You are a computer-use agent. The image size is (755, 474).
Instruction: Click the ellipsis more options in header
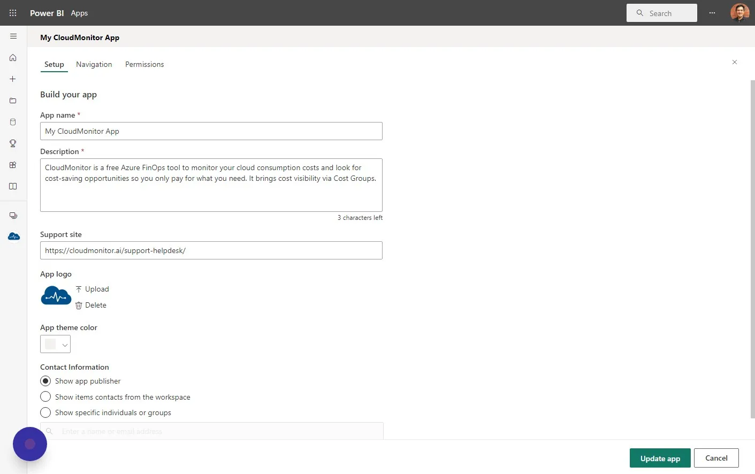tap(712, 13)
